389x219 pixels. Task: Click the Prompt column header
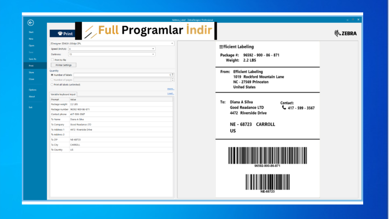tap(60, 99)
